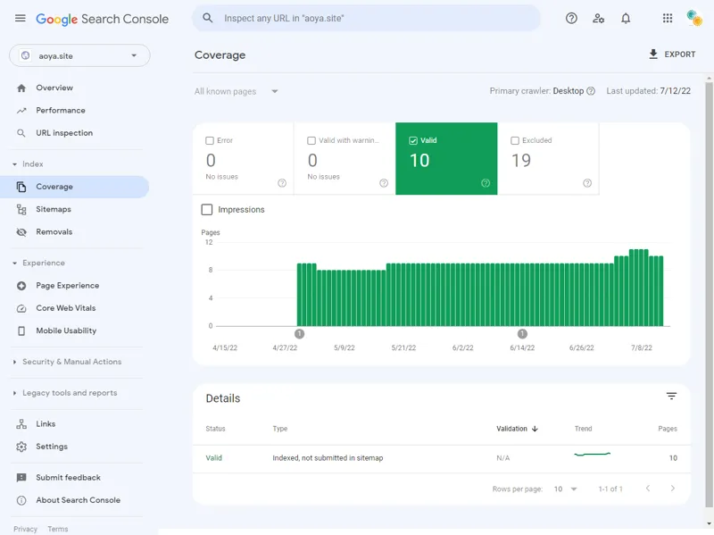The width and height of the screenshot is (714, 535).
Task: Click the About Search Console info icon
Action: tap(21, 500)
